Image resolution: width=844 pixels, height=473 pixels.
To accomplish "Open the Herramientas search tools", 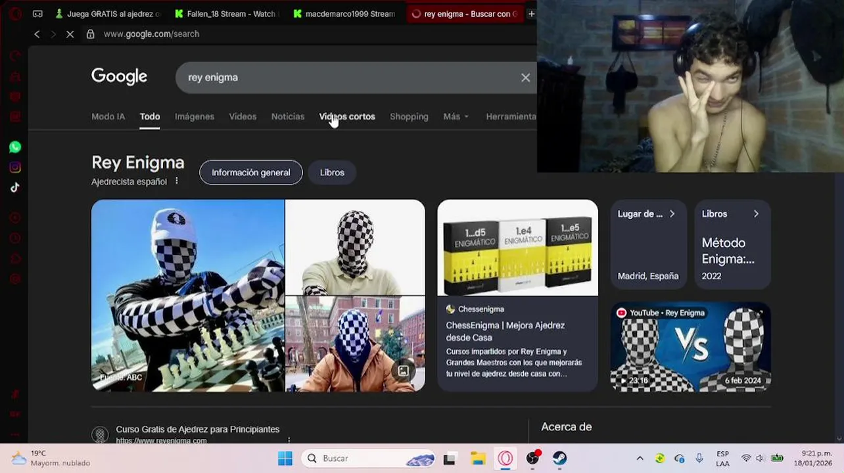I will point(511,116).
